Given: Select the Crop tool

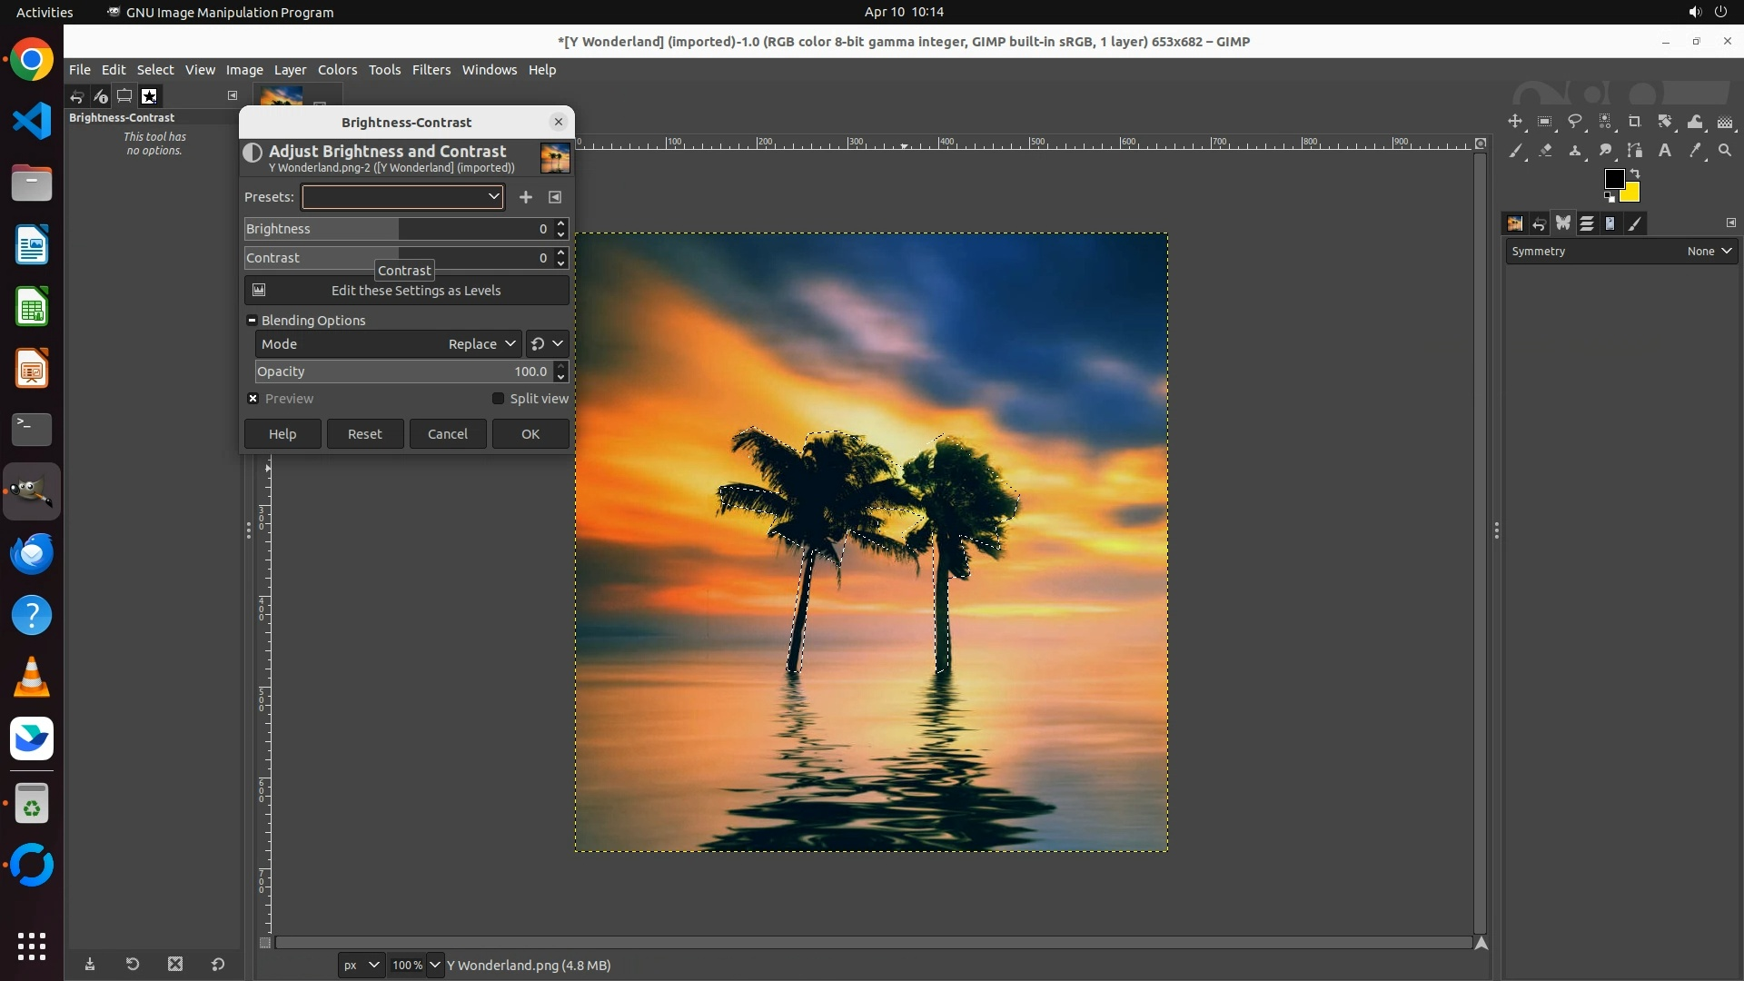Looking at the screenshot, I should coord(1635,122).
